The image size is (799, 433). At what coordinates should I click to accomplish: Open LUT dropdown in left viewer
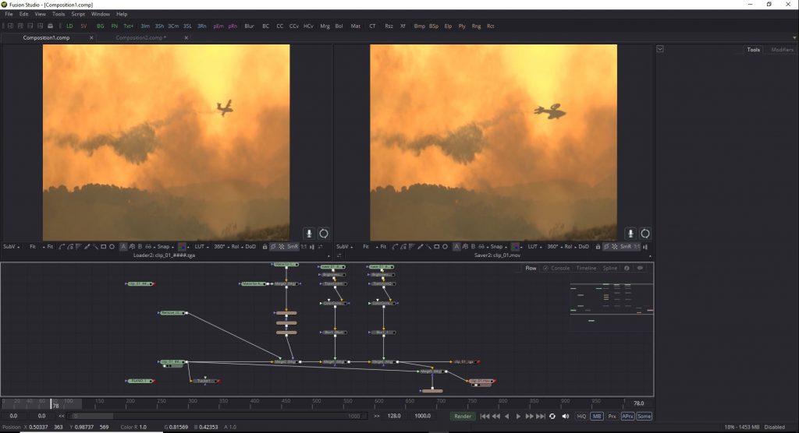202,247
